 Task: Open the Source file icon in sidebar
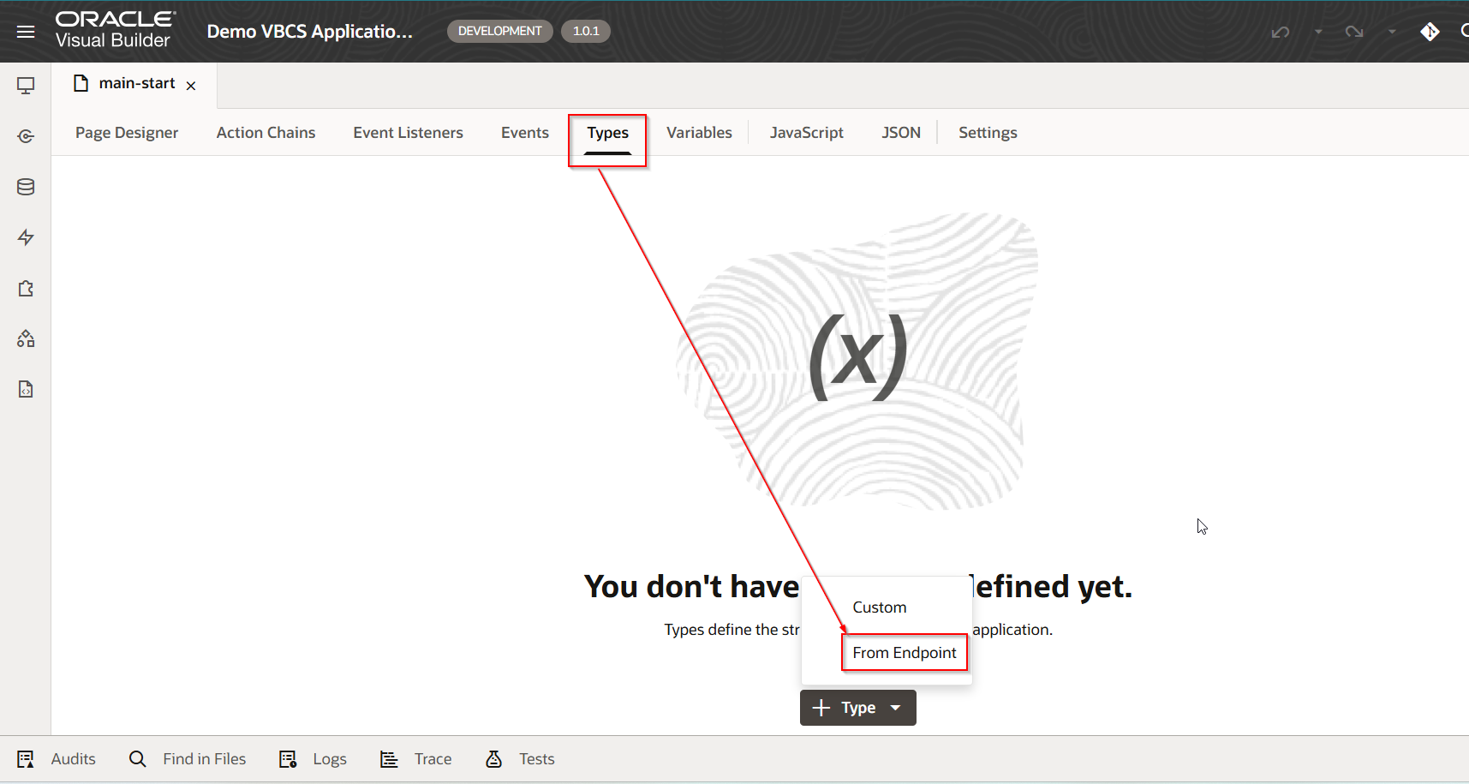(x=26, y=390)
